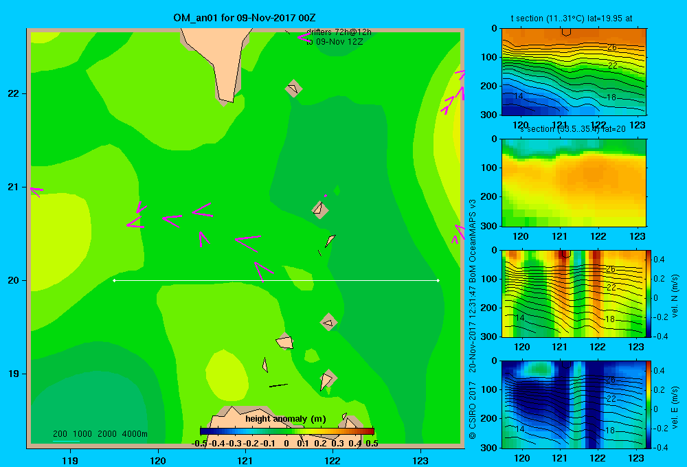Click the 'vel. E (m/s)' axis label
The height and width of the screenshot is (467, 687).
click(675, 407)
